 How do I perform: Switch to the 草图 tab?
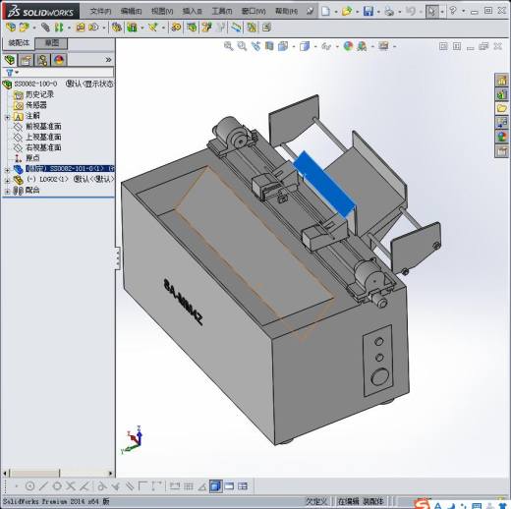coord(51,43)
